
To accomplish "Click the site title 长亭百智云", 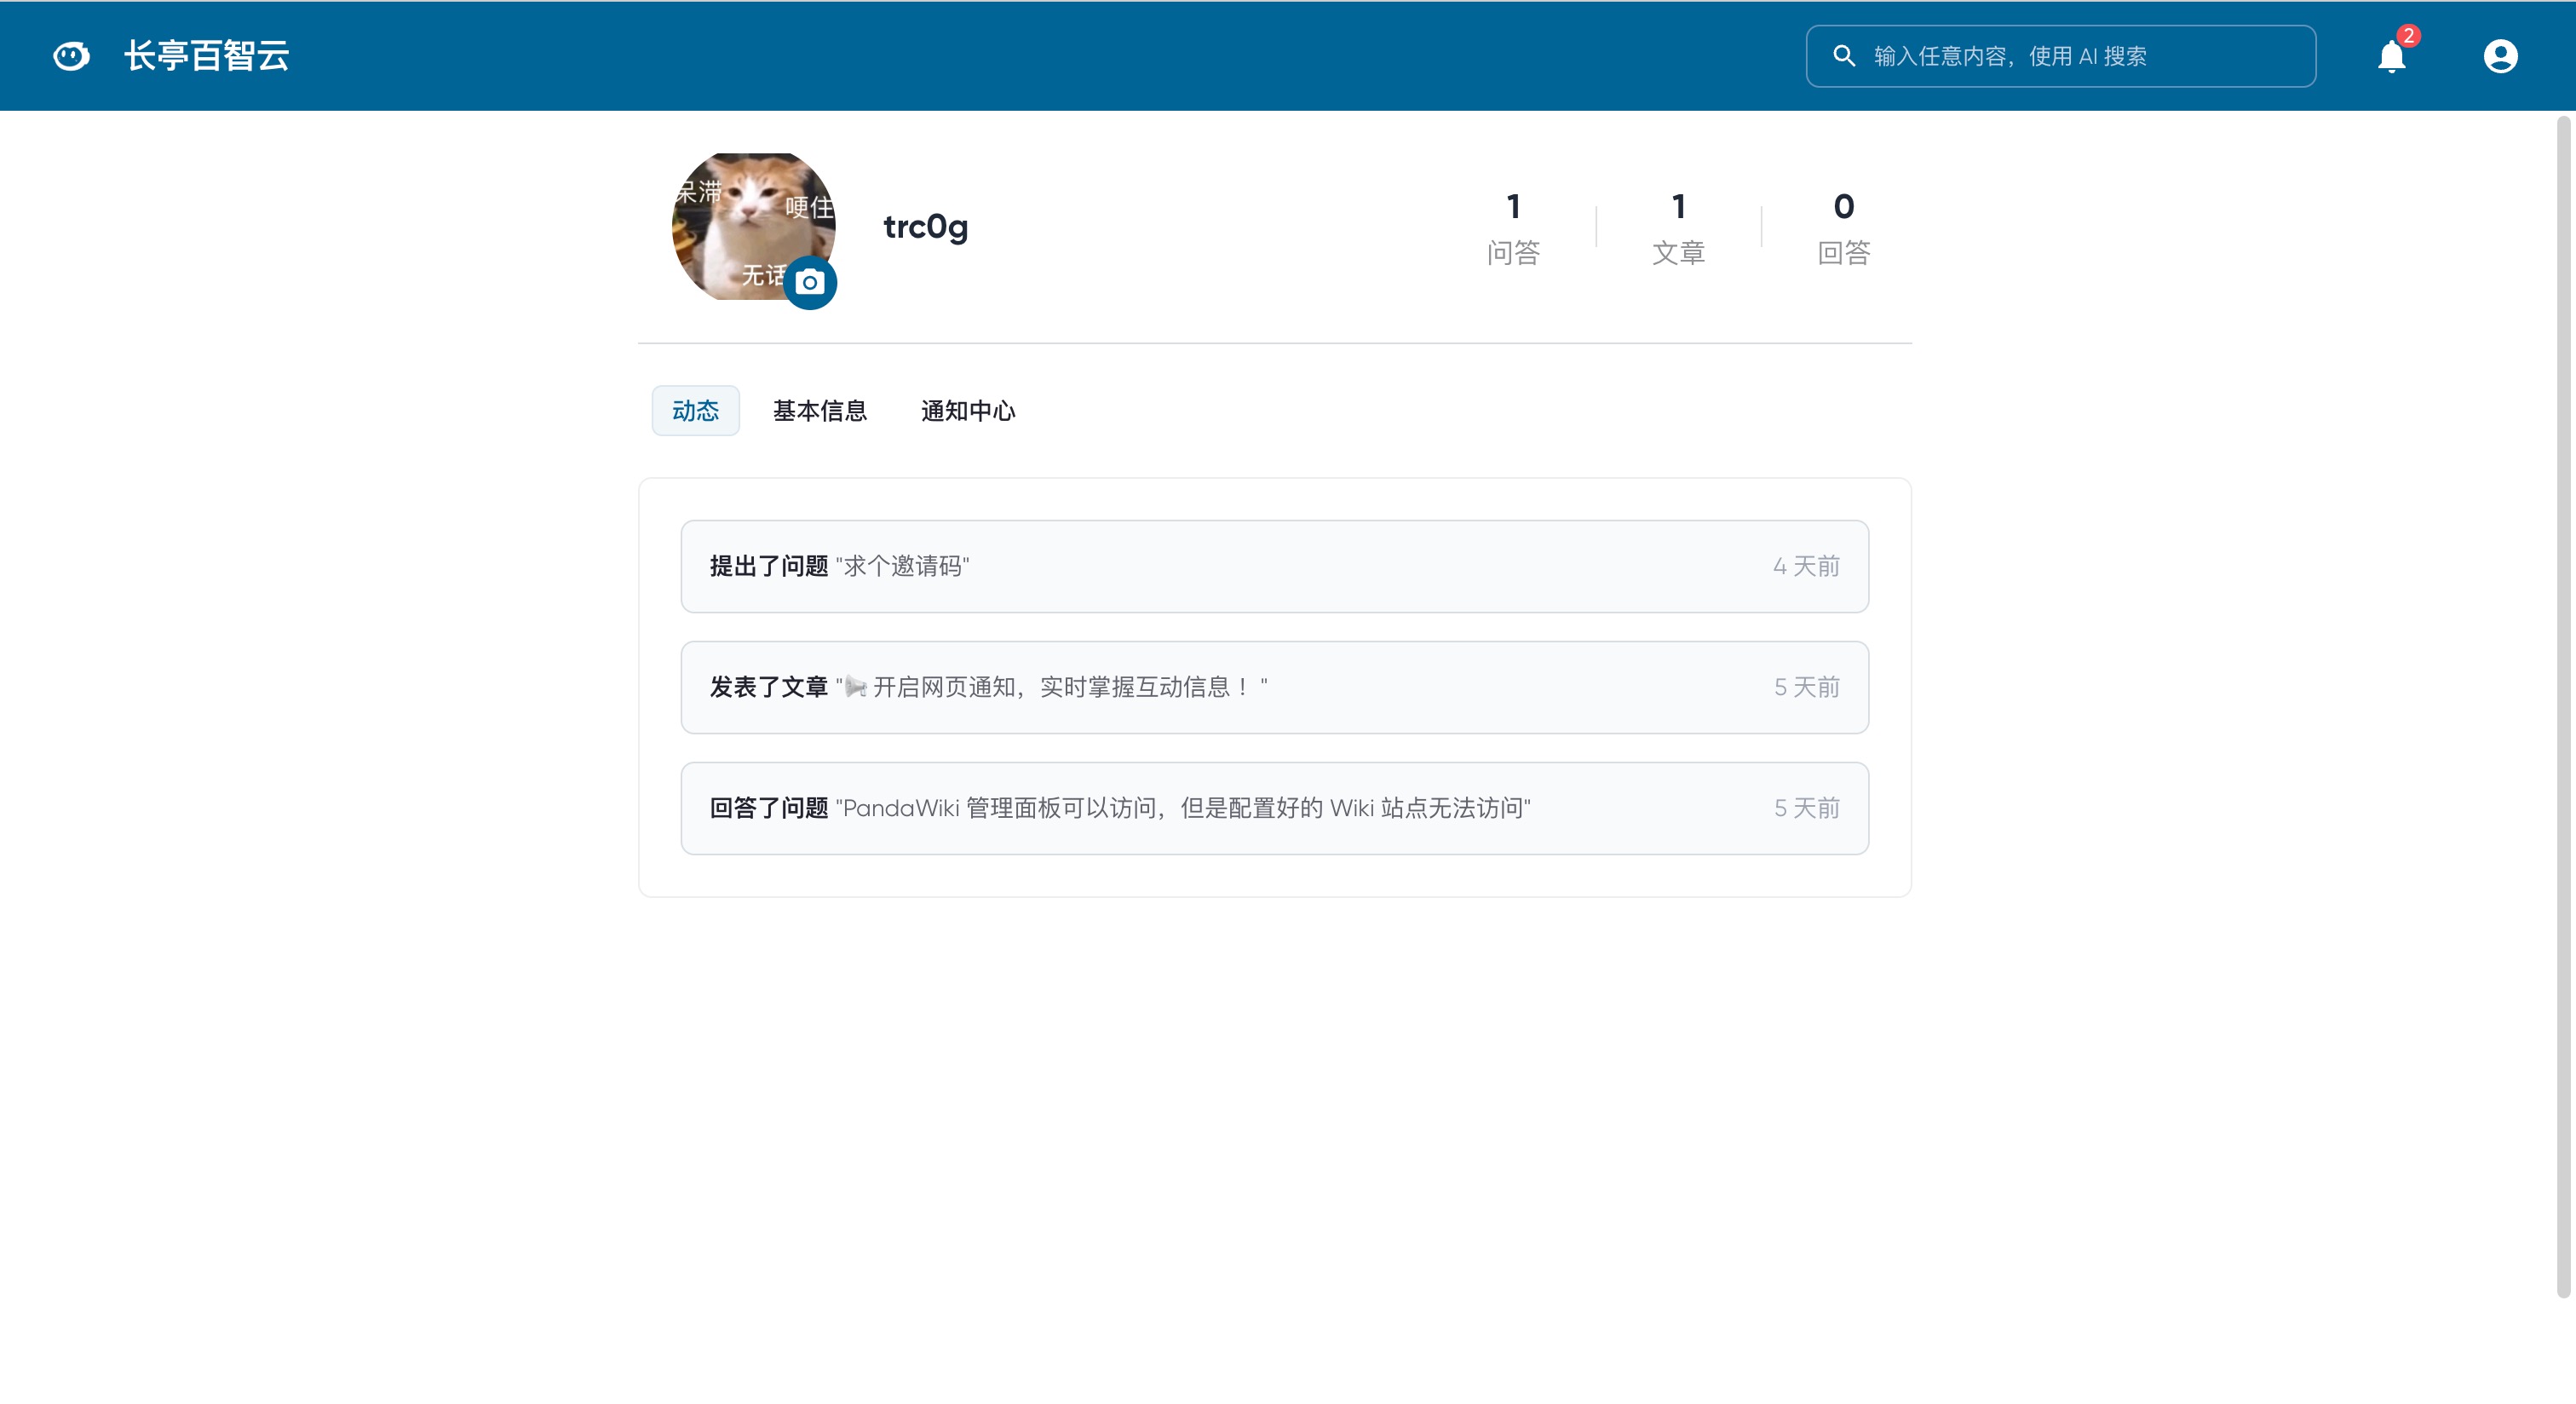I will tap(206, 55).
